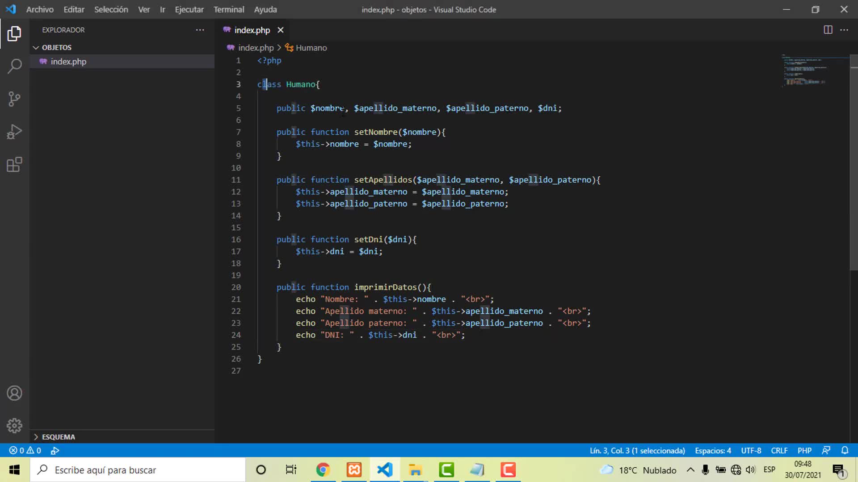Open the Archivo menu
This screenshot has height=482, width=858.
point(40,9)
